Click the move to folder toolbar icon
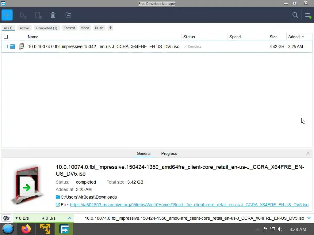The width and height of the screenshot is (314, 235). pyautogui.click(x=68, y=15)
